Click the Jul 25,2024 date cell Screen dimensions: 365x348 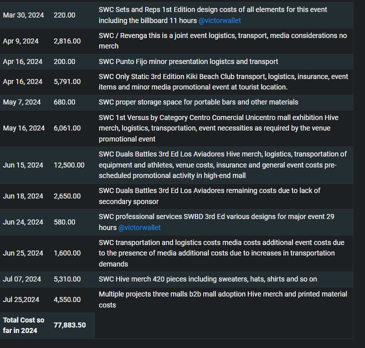coord(21,299)
